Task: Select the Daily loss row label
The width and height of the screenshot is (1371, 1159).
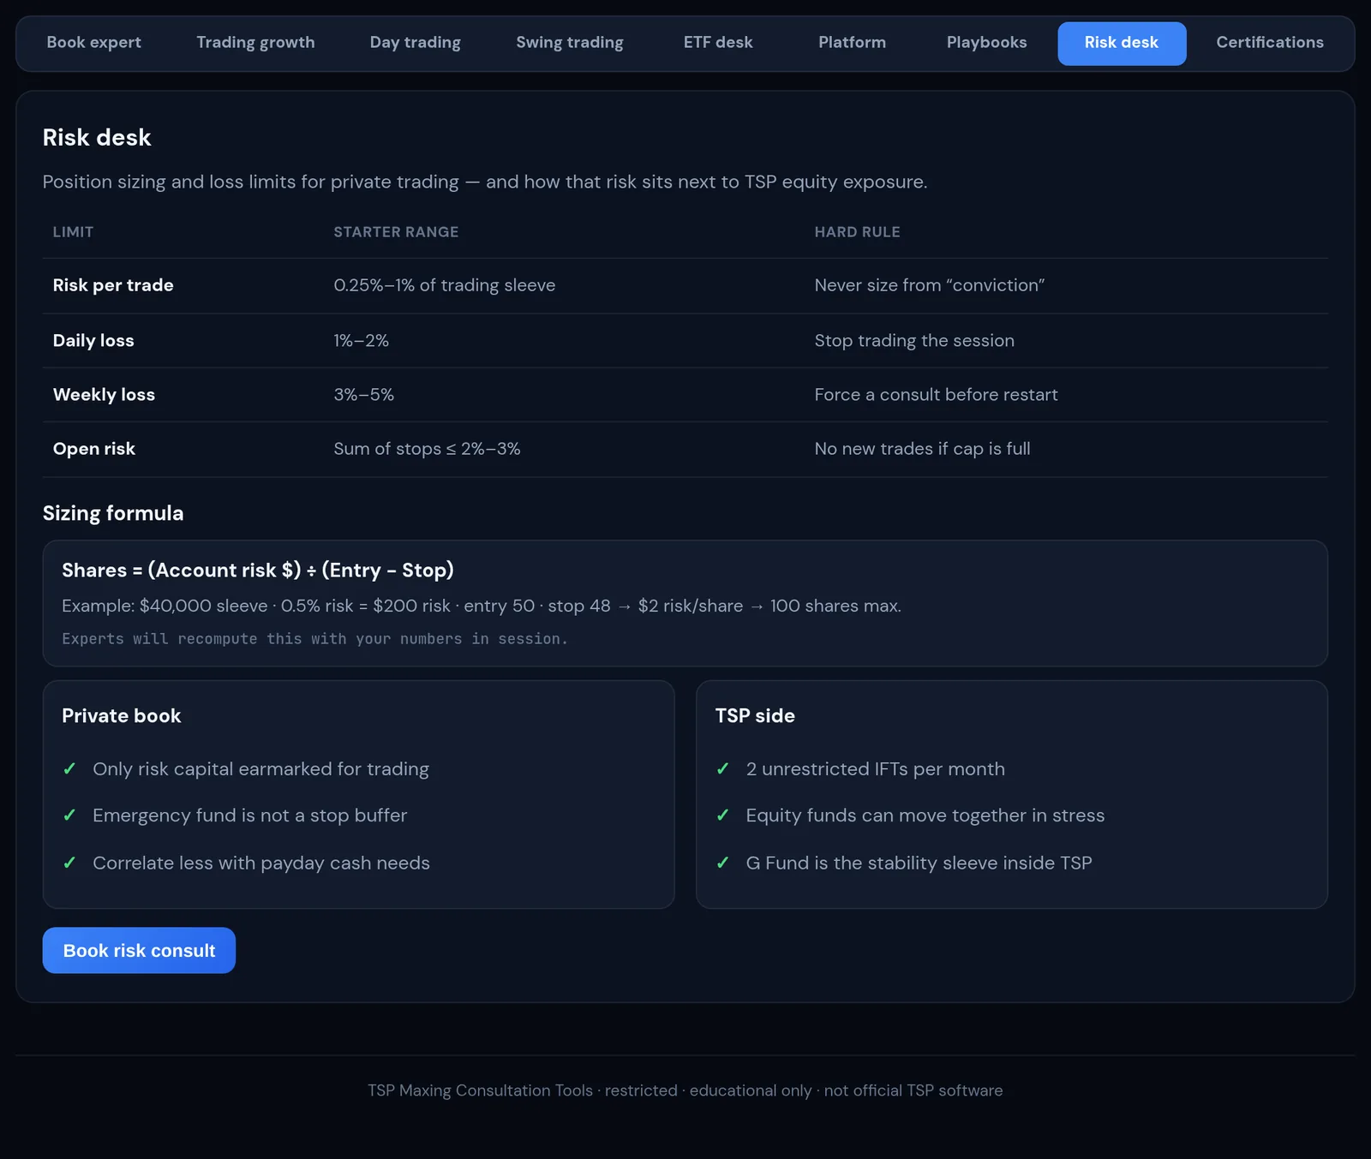Action: pyautogui.click(x=93, y=340)
